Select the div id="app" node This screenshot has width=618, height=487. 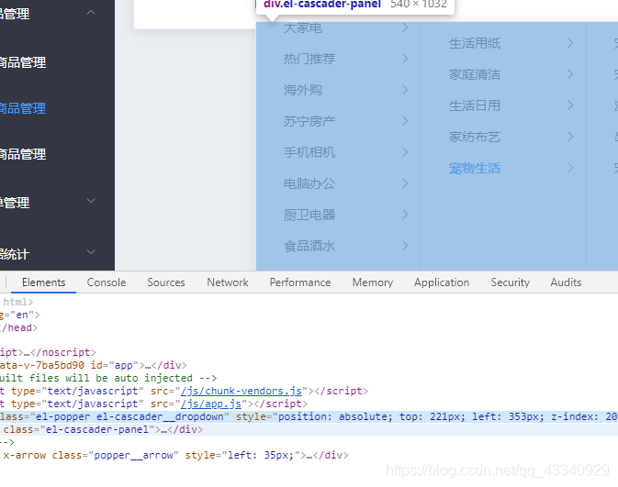[94, 365]
